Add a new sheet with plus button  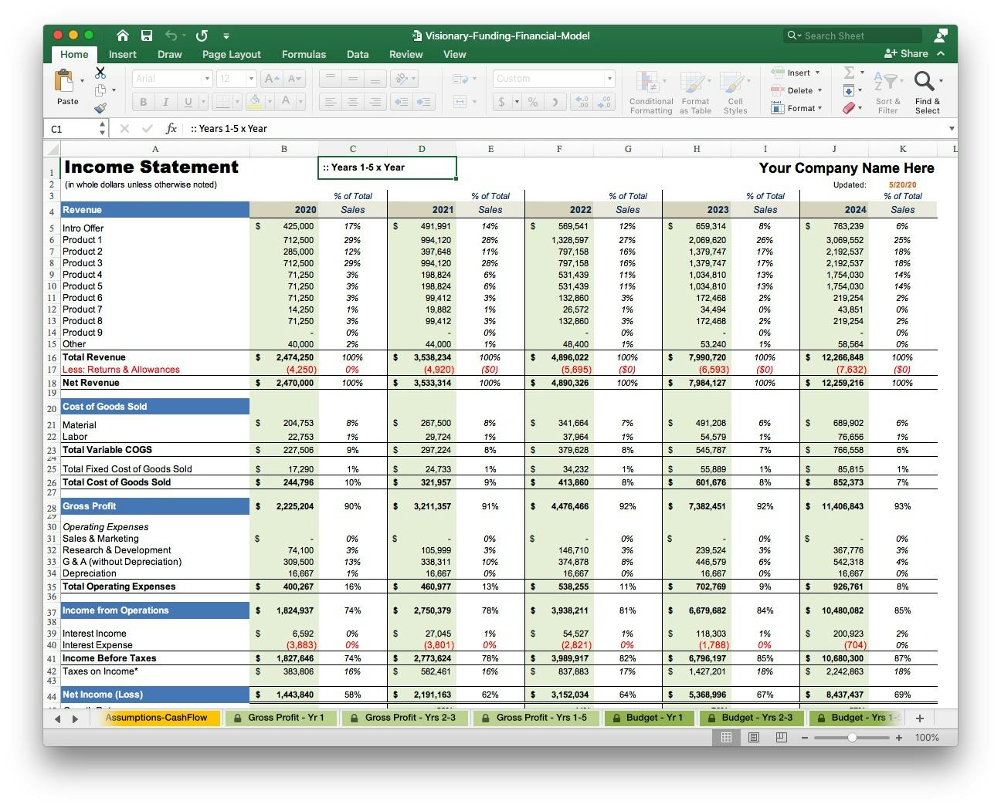919,718
